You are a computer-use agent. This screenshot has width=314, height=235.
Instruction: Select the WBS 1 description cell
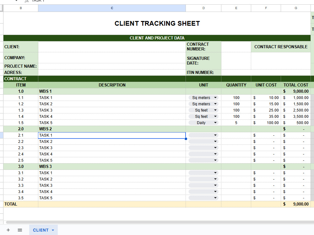click(x=112, y=91)
